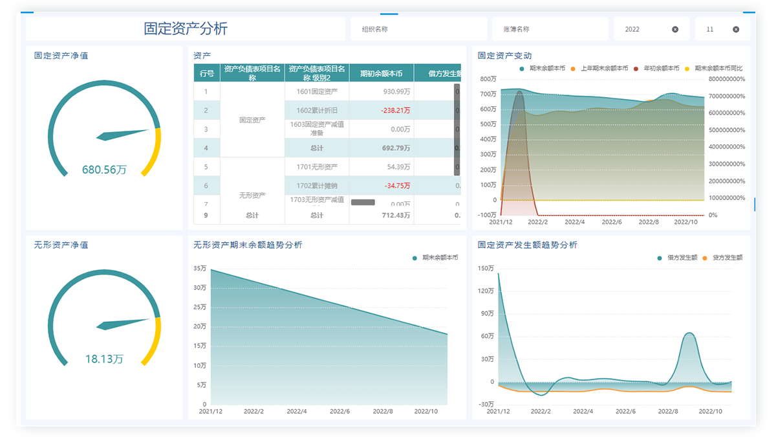Image resolution: width=776 pixels, height=437 pixels.
Task: Open the month 11 selector
Action: 723,29
